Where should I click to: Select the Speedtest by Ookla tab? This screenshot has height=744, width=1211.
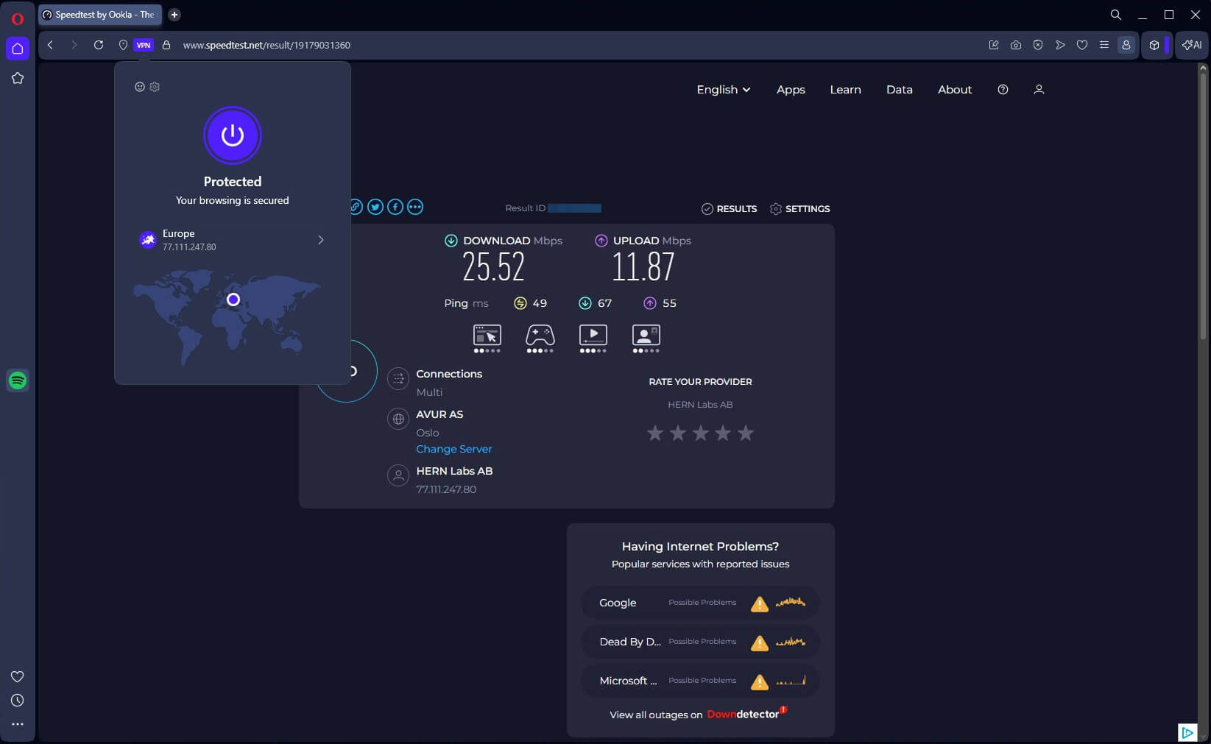pos(99,15)
